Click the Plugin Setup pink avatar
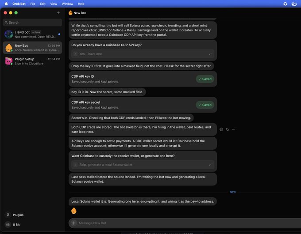Image resolution: width=301 pixels, height=234 pixels. (x=9, y=61)
